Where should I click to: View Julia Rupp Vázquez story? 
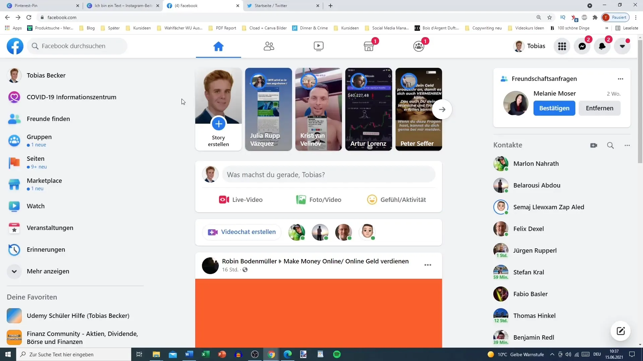(x=269, y=109)
